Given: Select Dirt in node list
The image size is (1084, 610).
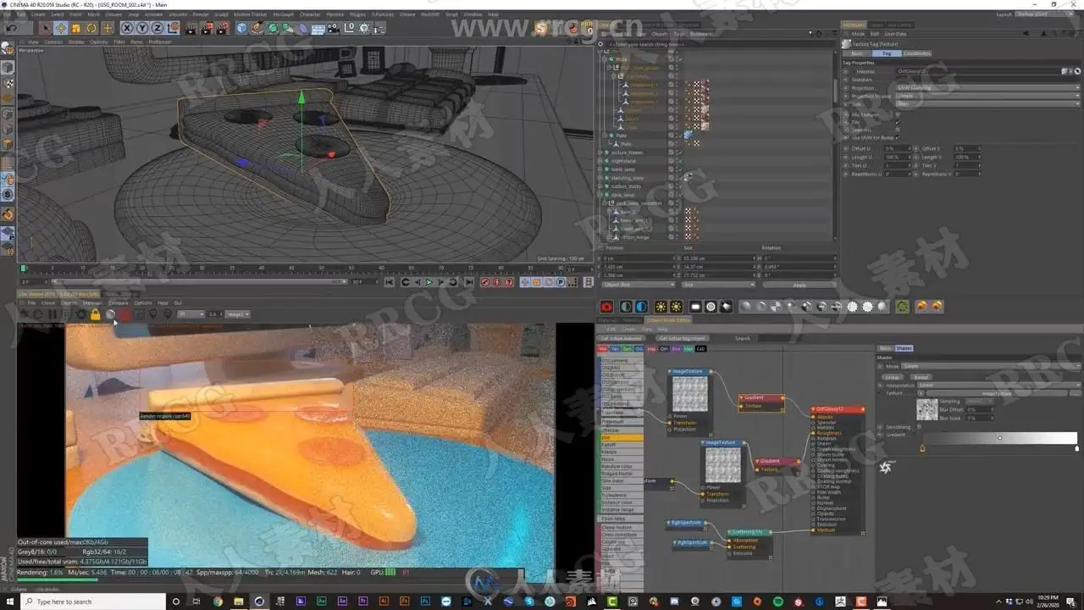Looking at the screenshot, I should [622, 437].
